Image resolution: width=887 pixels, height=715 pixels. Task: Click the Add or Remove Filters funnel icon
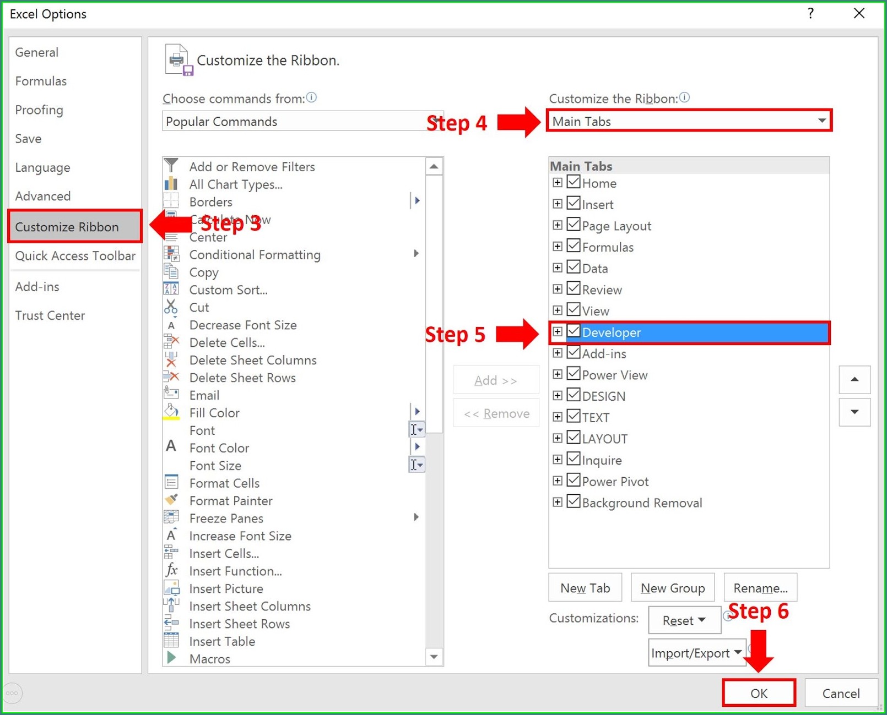[171, 166]
